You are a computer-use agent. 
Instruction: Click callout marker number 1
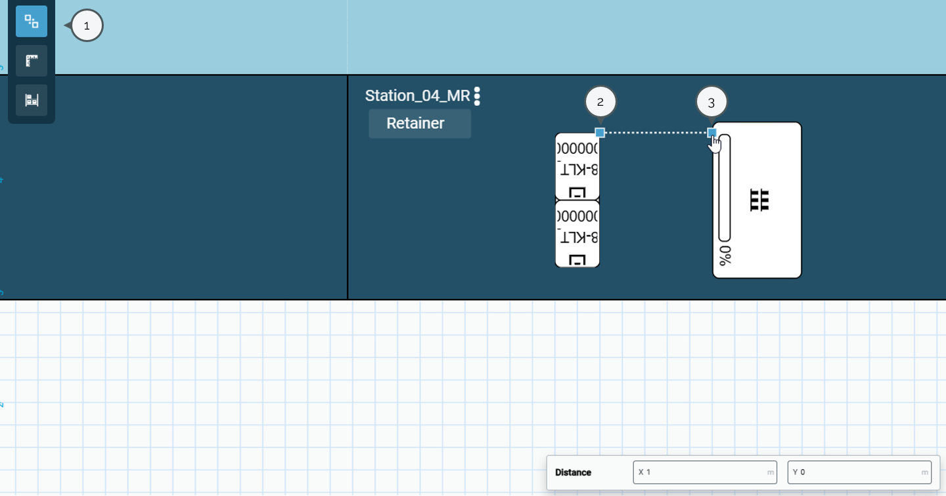[x=87, y=26]
